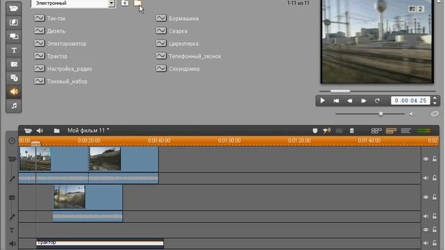The width and height of the screenshot is (445, 250).
Task: Click the main video track camera header
Action: [12, 159]
